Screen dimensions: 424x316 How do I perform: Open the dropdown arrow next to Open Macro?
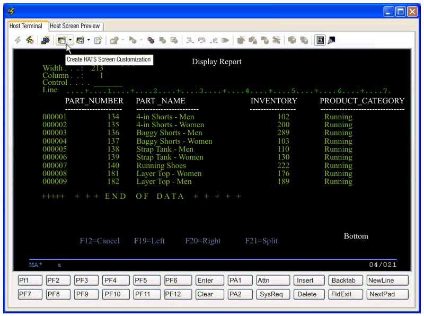point(123,40)
